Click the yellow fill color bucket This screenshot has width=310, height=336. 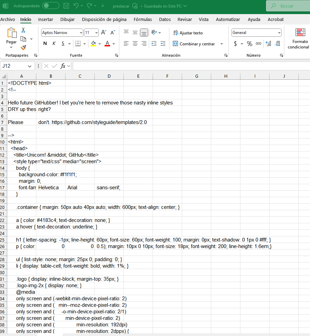pos(93,44)
